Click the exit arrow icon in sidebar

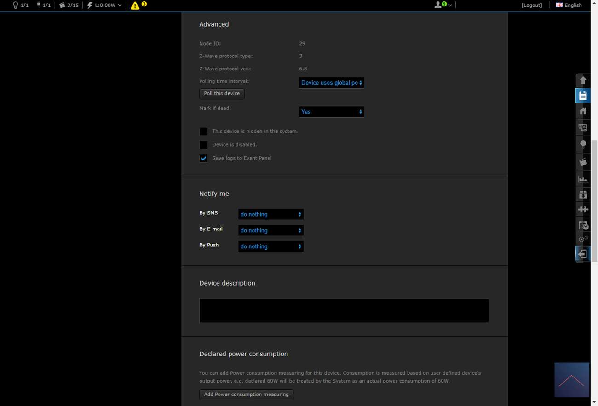click(583, 254)
